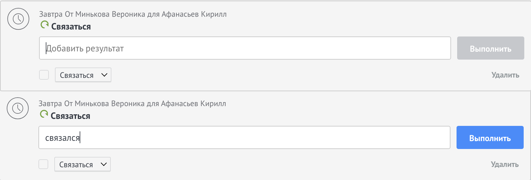Click the bold Связаться label on the second task
The height and width of the screenshot is (180, 531).
(x=71, y=116)
